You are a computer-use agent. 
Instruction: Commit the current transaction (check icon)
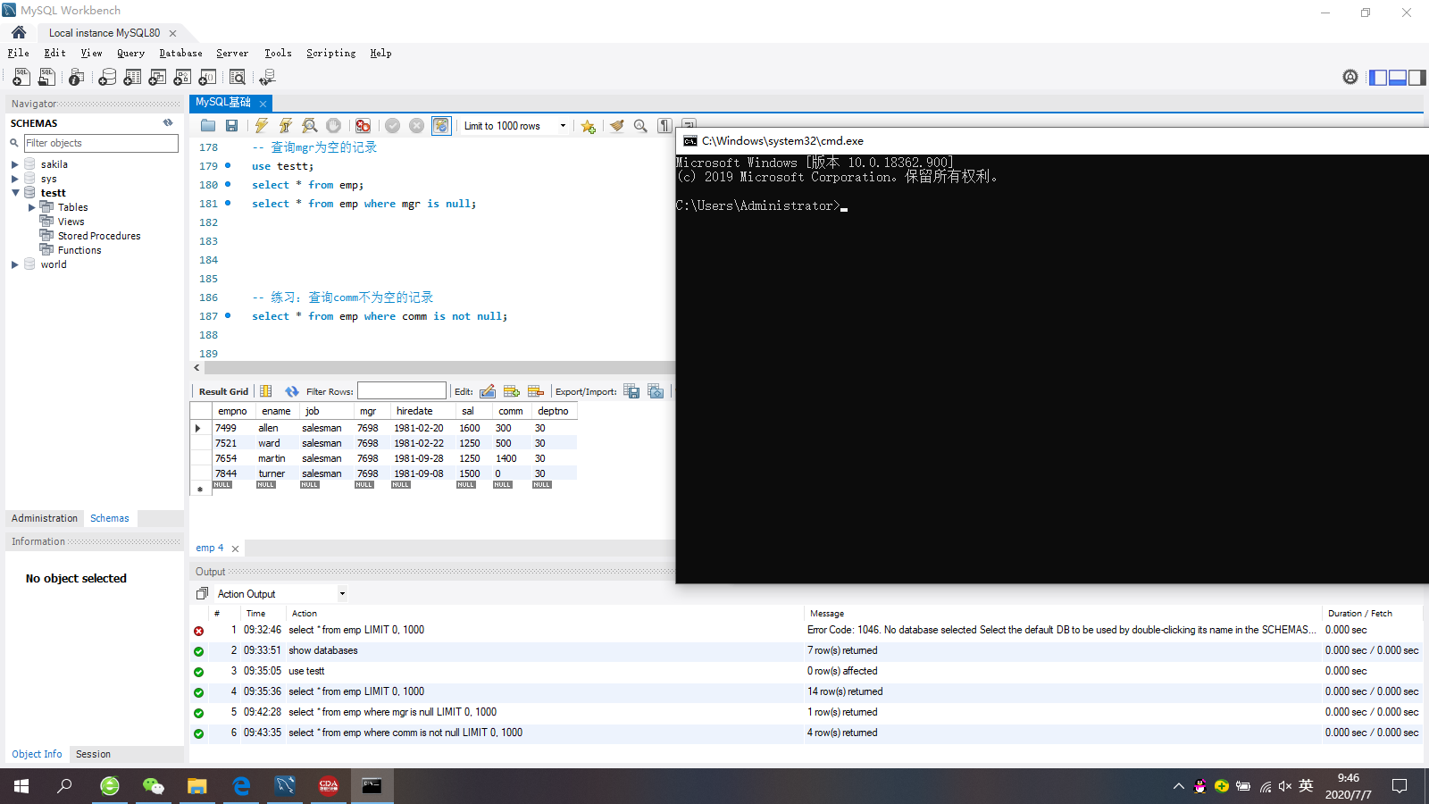[x=392, y=126]
